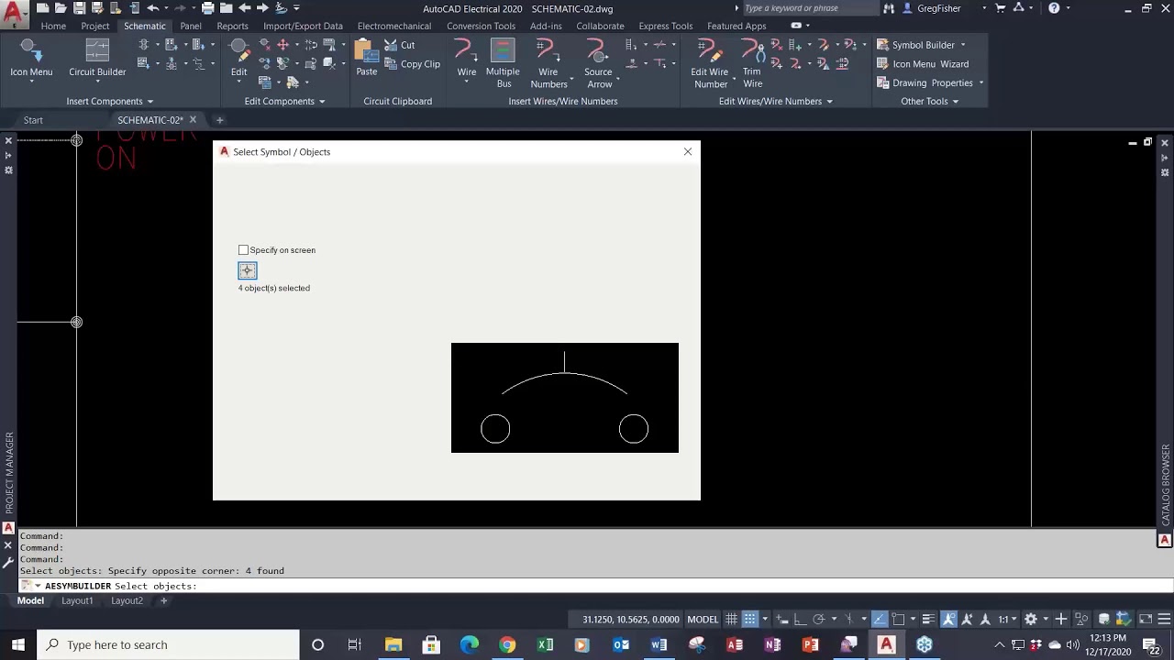
Task: Click the Wire Numbers tool
Action: pyautogui.click(x=548, y=64)
